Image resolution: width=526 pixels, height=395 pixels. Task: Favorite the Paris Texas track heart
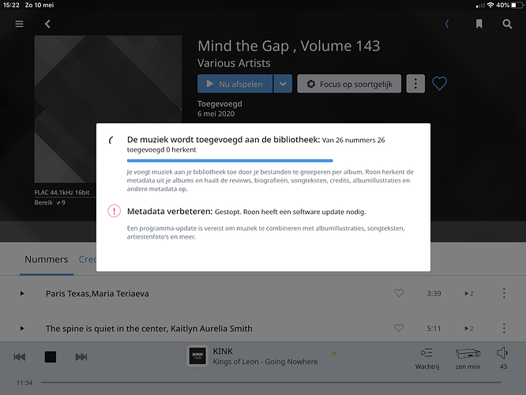(399, 293)
